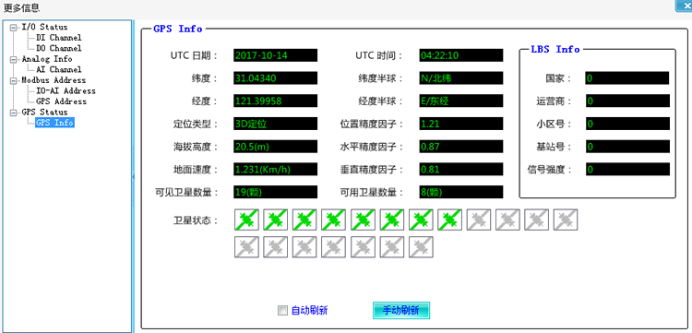
Task: Click the altitude value 20.5(m)
Action: click(x=275, y=147)
